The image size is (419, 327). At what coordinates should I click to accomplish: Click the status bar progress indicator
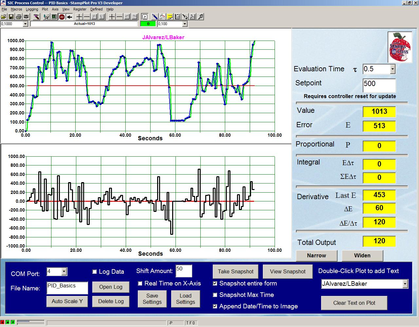tap(30, 322)
